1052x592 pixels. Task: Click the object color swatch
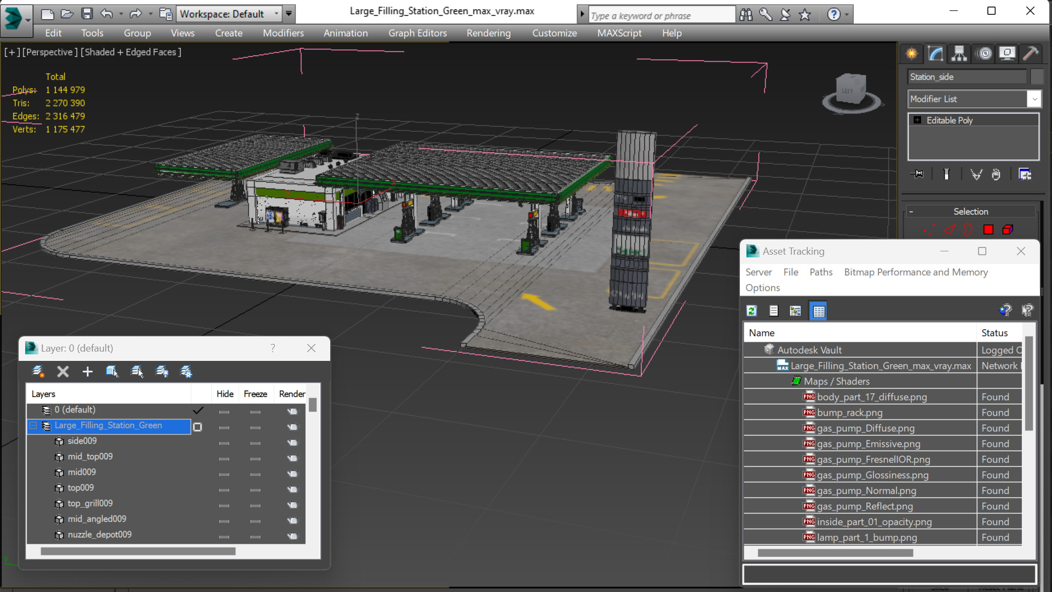(1036, 77)
